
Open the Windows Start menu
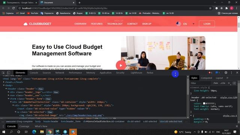click(3, 132)
